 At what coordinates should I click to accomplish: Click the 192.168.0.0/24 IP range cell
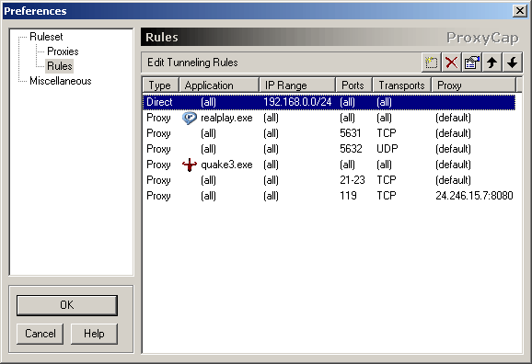tap(297, 102)
